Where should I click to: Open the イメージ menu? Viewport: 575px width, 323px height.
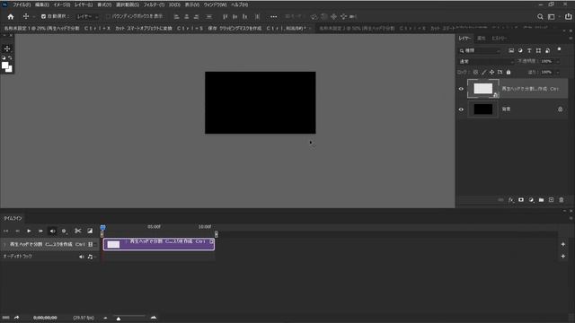[x=62, y=4]
